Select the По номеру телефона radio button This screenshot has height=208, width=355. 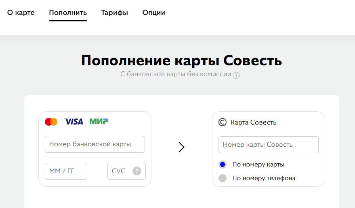coord(223,178)
